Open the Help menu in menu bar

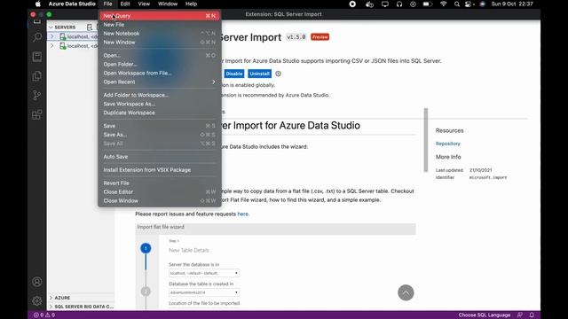pos(192,4)
